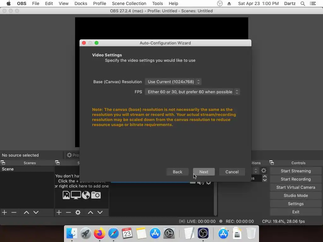323x242 pixels.
Task: Click the Controls panel dock float icon
Action: (272, 163)
